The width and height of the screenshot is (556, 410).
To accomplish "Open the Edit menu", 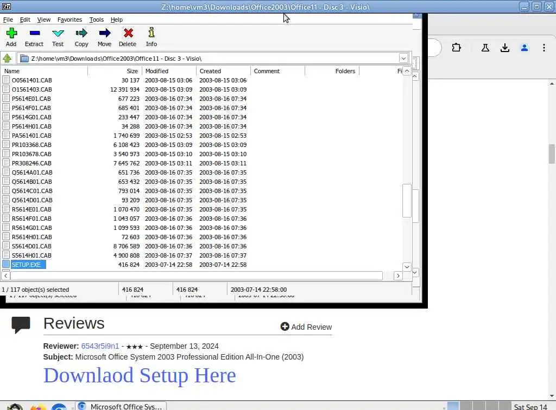I will click(x=25, y=20).
